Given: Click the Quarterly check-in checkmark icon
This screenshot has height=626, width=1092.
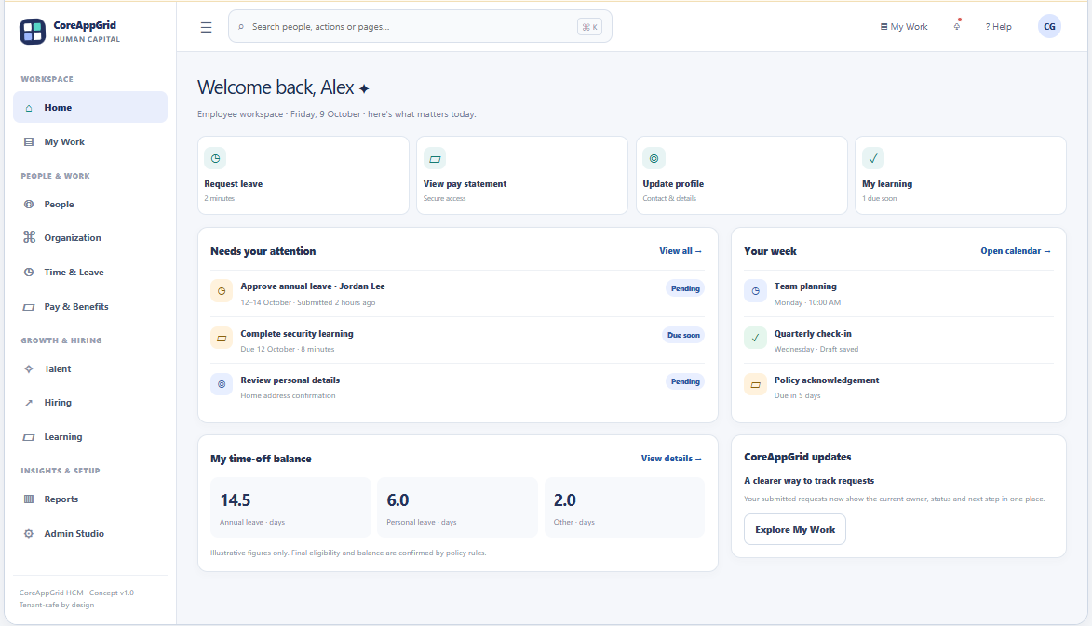Looking at the screenshot, I should pos(755,338).
